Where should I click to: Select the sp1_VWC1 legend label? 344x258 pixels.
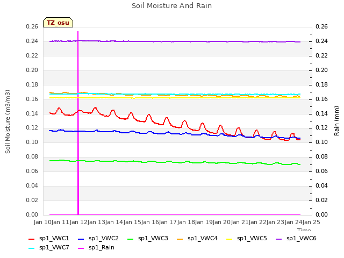[x=54, y=239]
